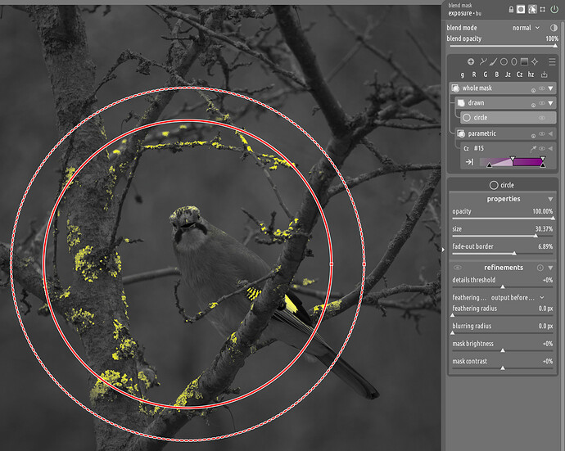The height and width of the screenshot is (451, 565).
Task: Switch to the B channel tab
Action: tap(496, 74)
